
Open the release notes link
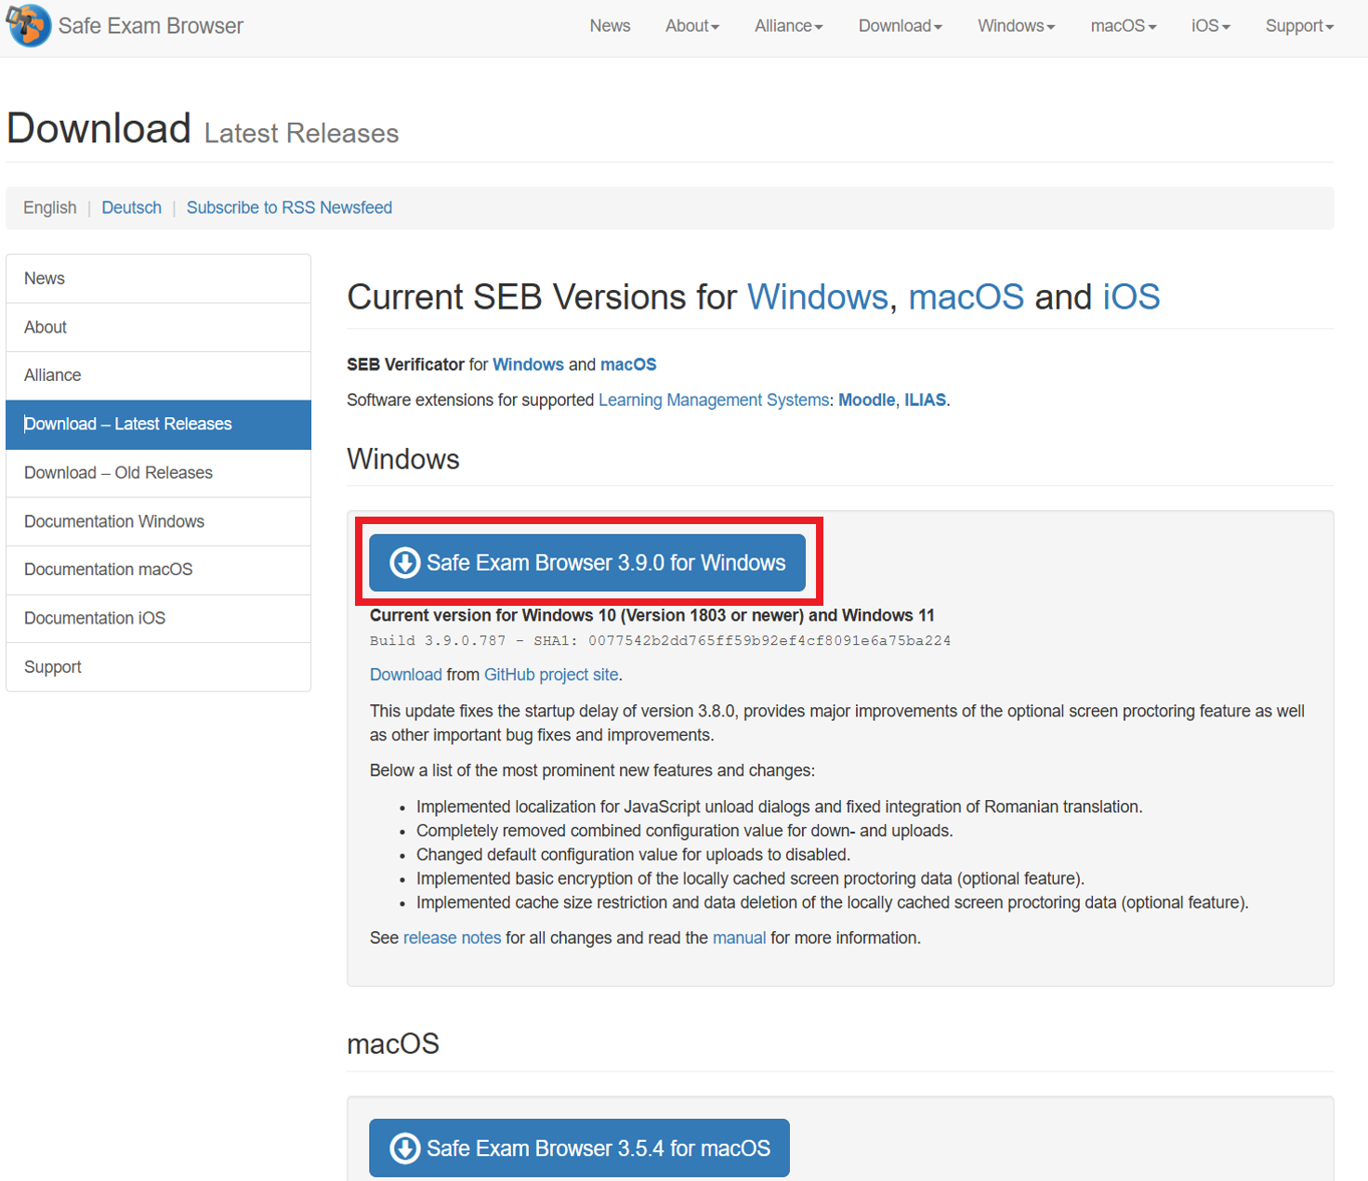[x=452, y=938]
